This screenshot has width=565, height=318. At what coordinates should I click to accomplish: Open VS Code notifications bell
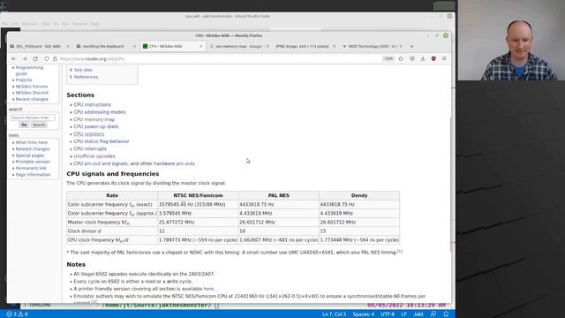(x=446, y=314)
